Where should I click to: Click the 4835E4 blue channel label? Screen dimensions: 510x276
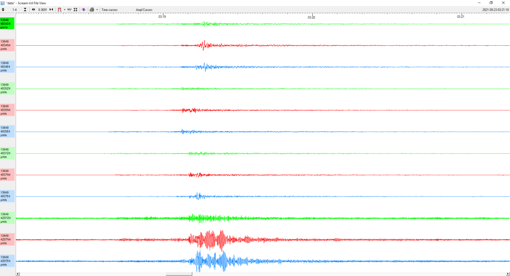[7, 131]
